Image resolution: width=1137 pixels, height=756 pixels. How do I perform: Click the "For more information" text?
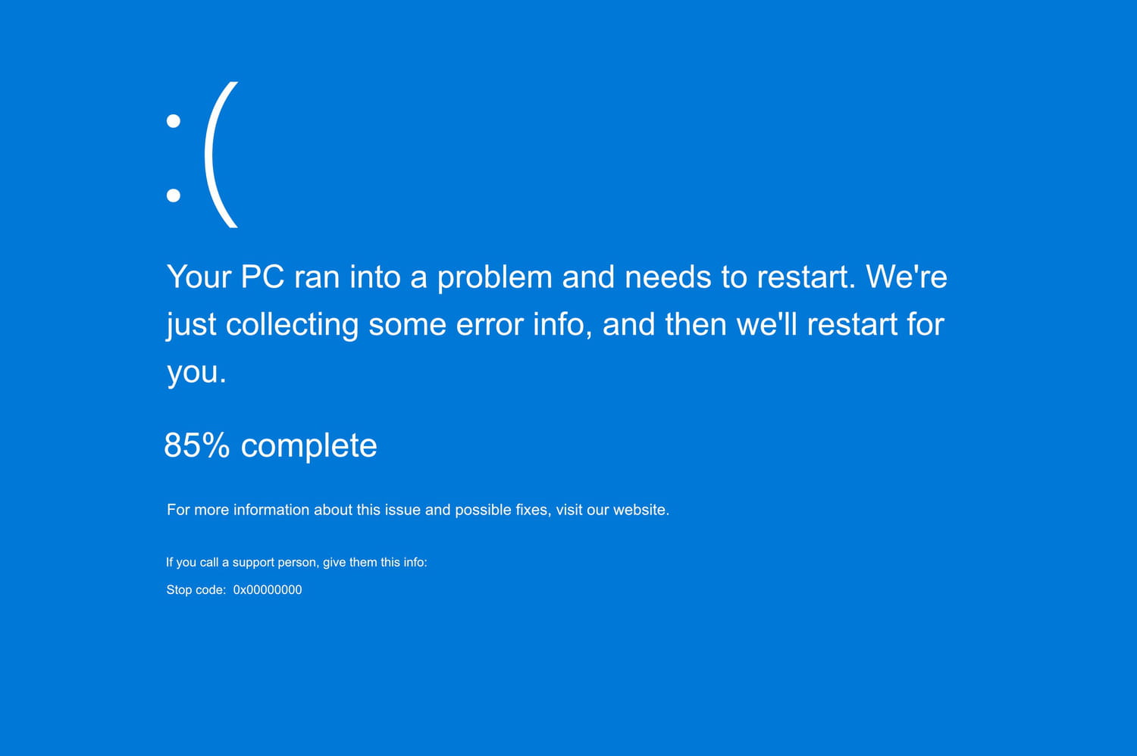(237, 510)
